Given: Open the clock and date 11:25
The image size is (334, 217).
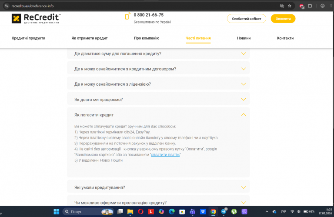Looking at the screenshot, I should 325,211.
